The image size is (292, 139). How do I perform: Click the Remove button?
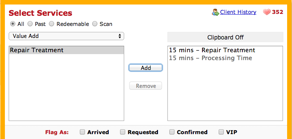146,86
